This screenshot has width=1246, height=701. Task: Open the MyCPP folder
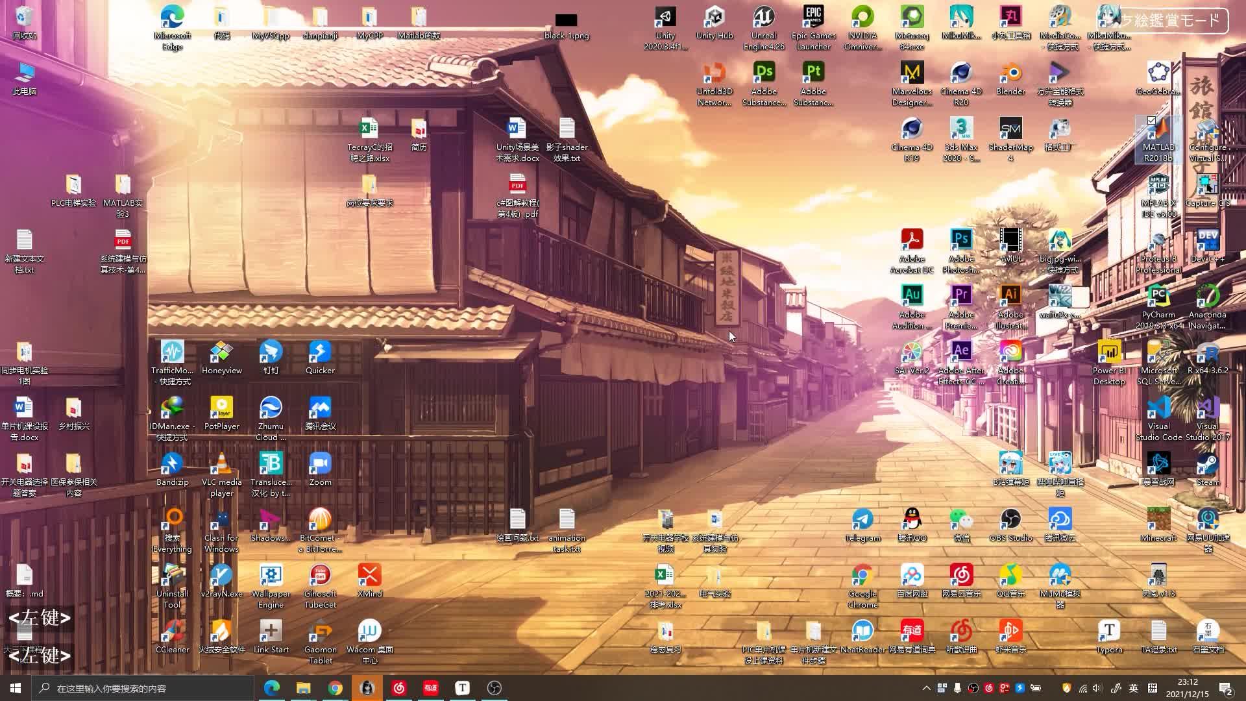tap(369, 23)
